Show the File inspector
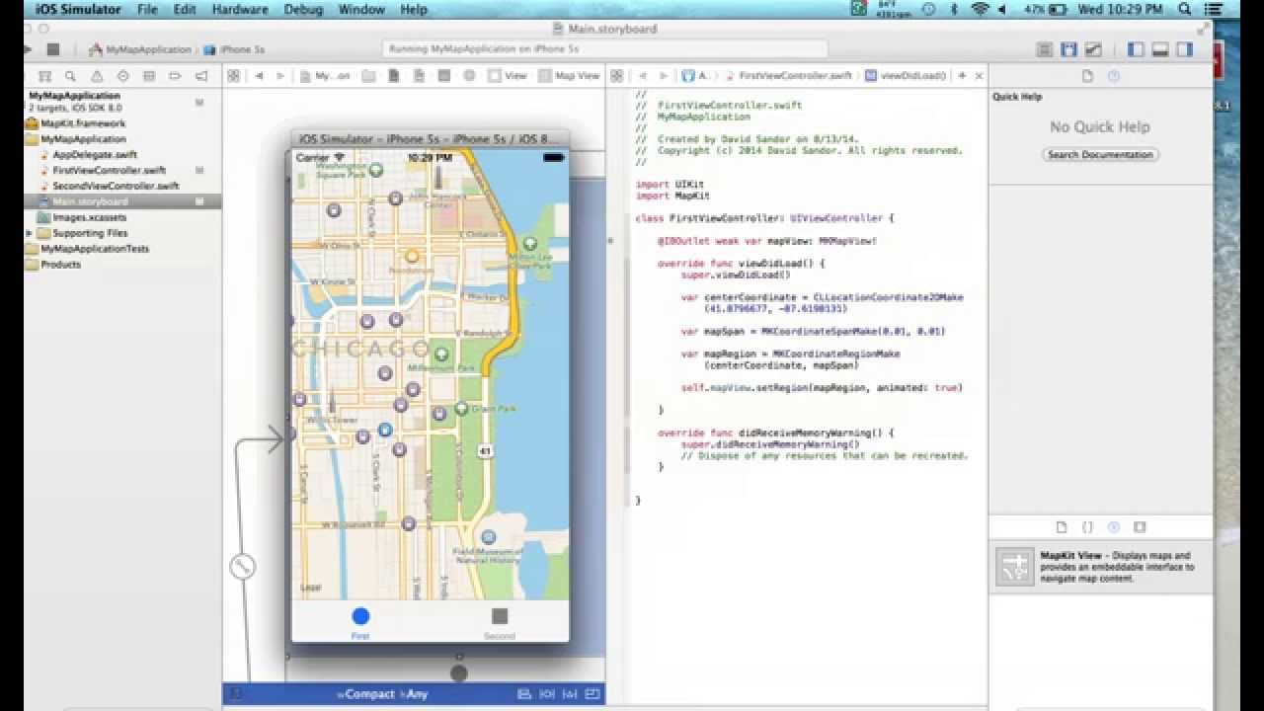Image resolution: width=1264 pixels, height=711 pixels. pos(1088,76)
